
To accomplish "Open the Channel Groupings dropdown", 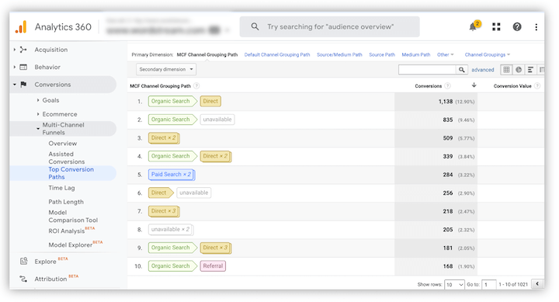I will [x=488, y=54].
